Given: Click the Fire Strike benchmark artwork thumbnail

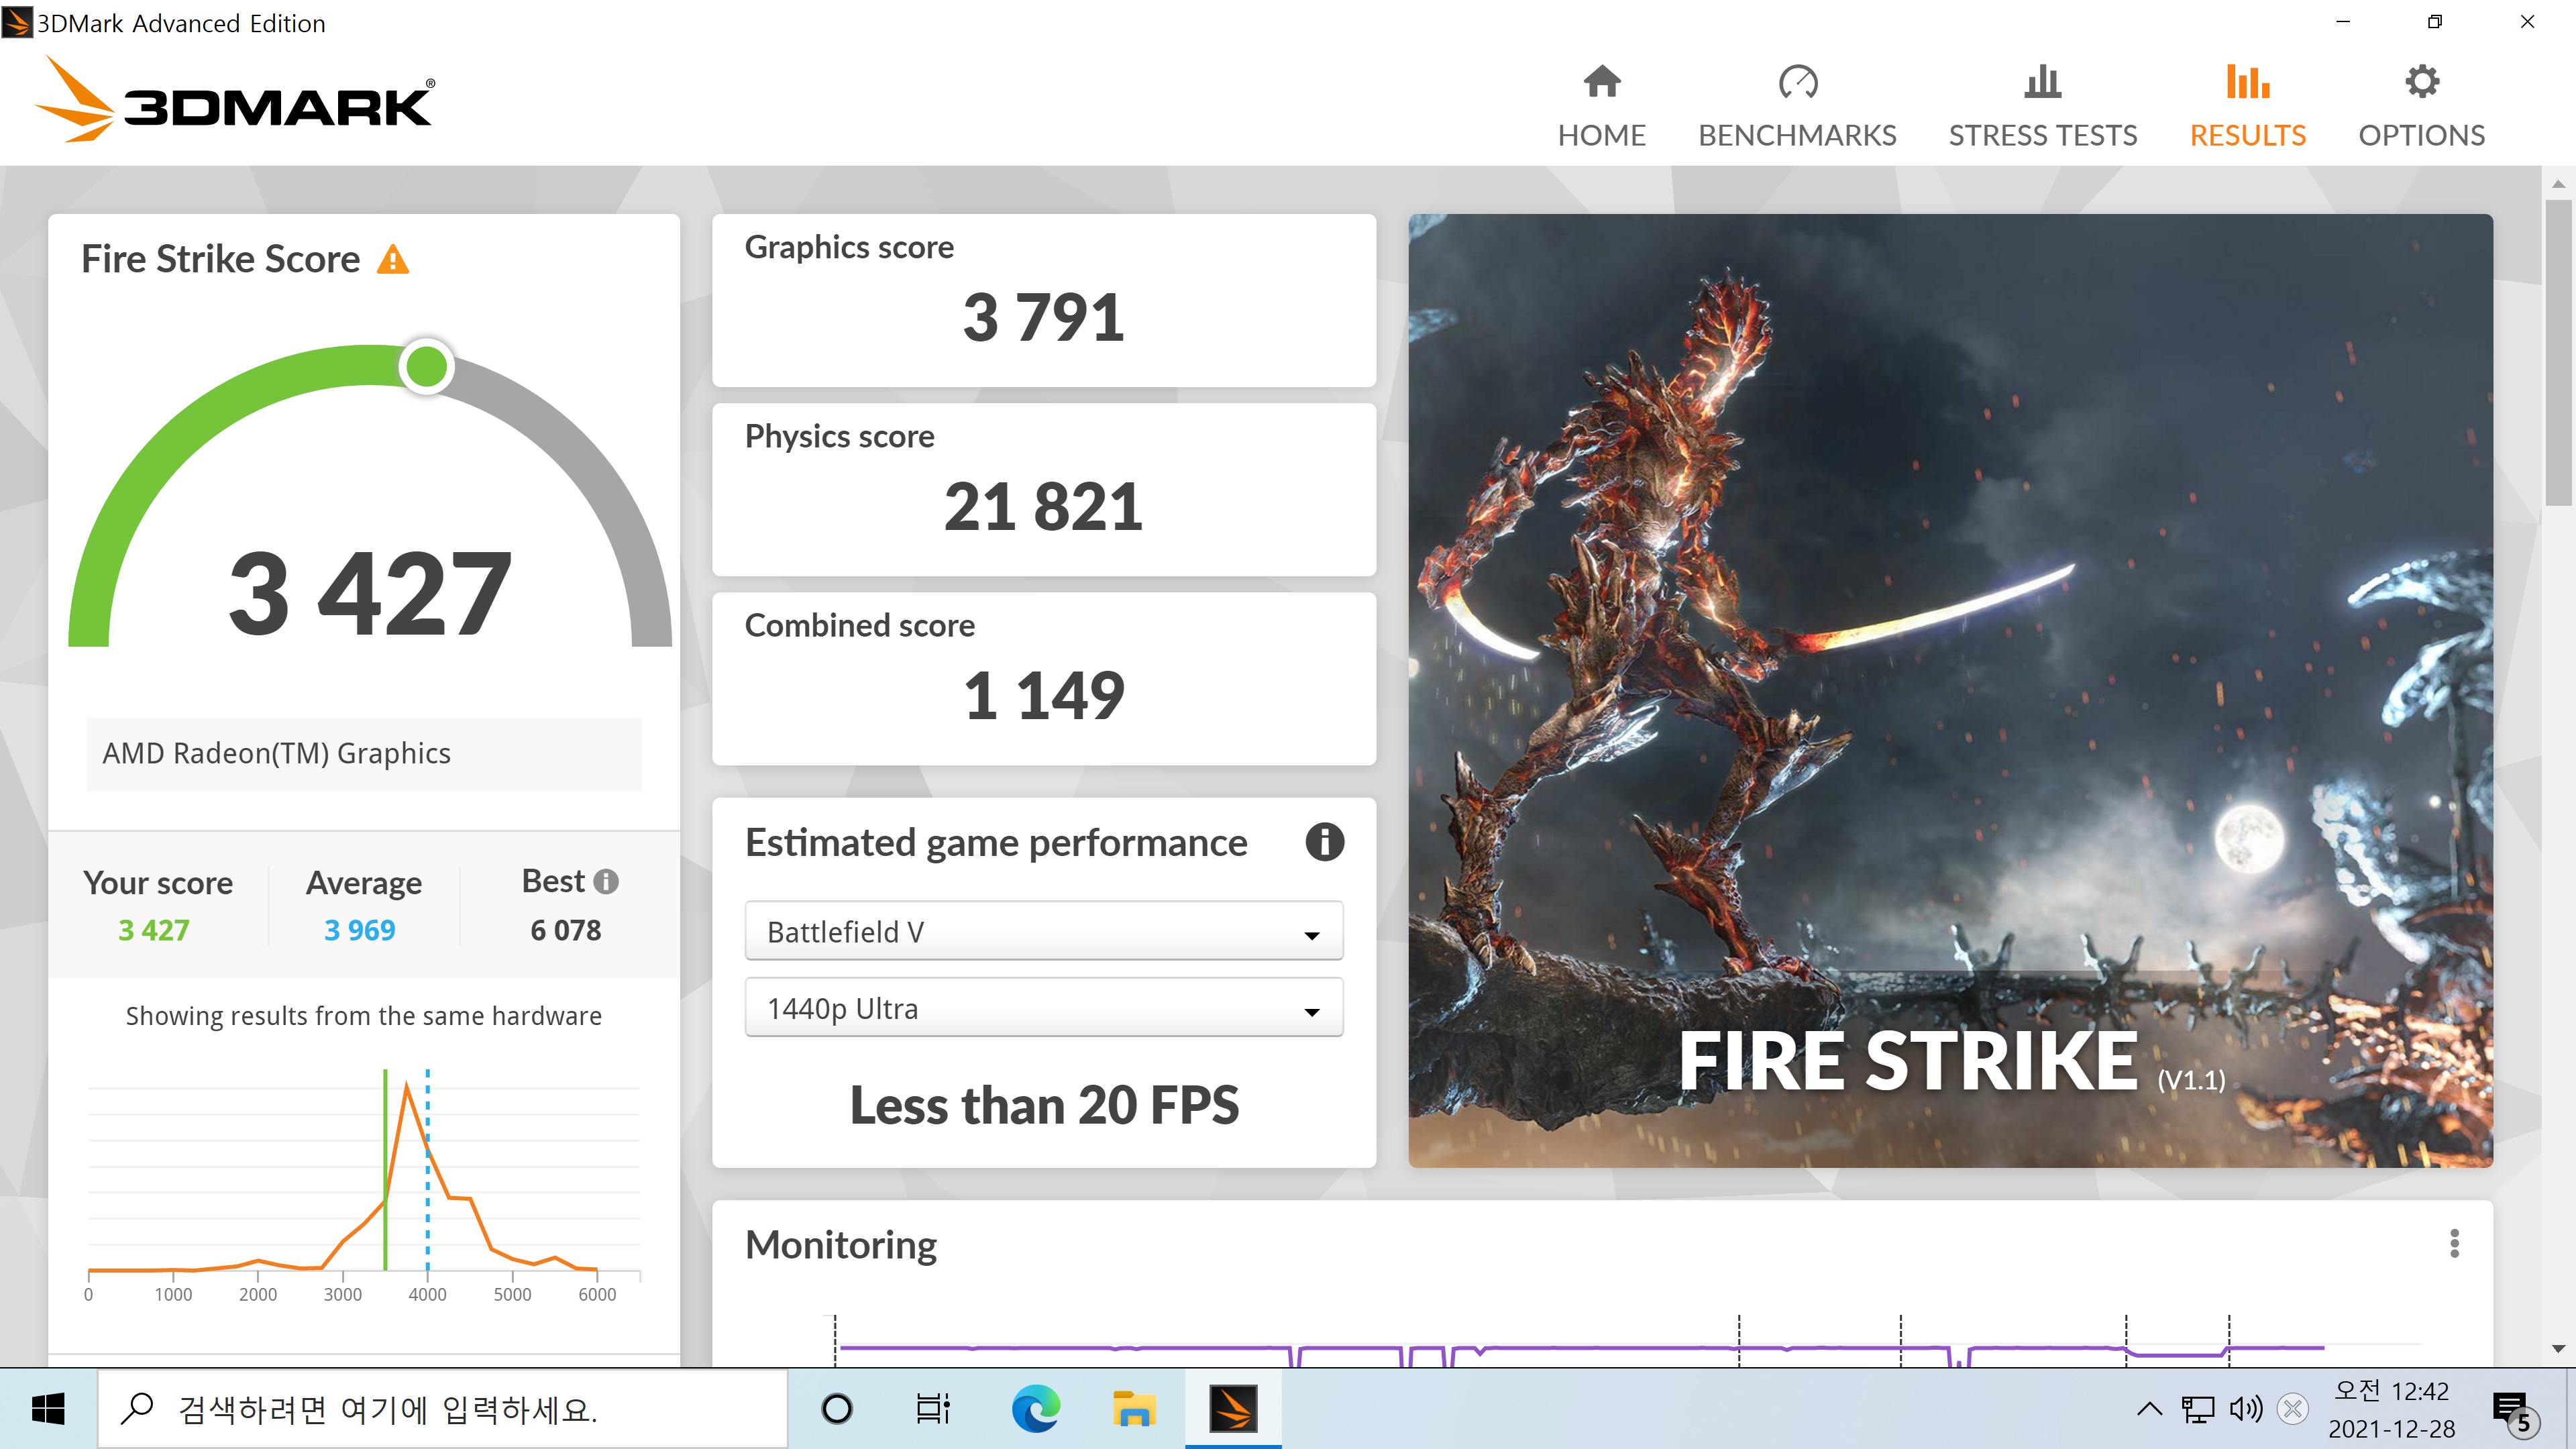Looking at the screenshot, I should 1950,690.
